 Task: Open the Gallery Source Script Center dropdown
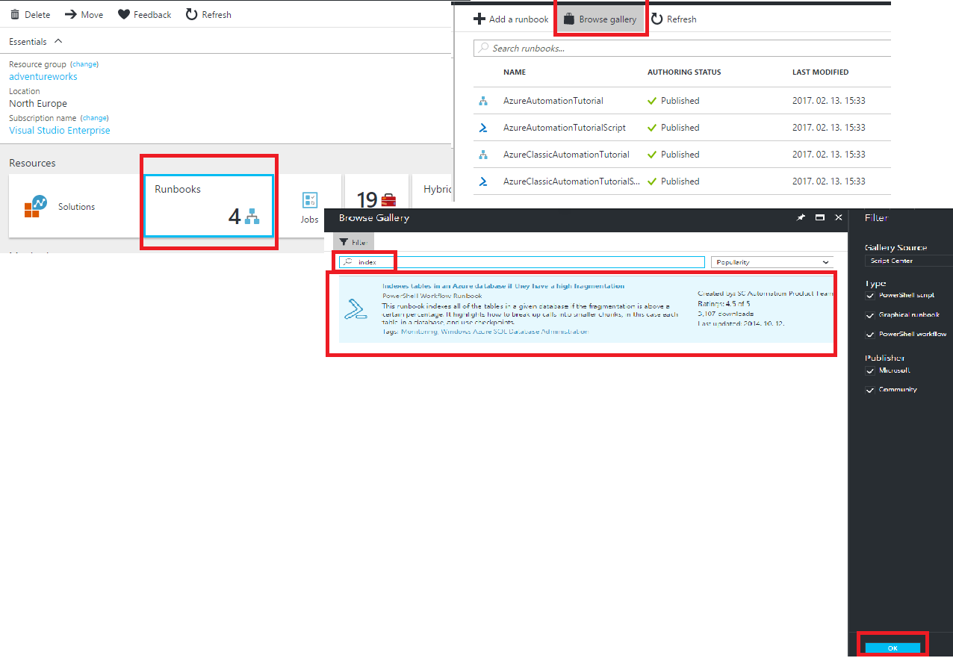(909, 261)
